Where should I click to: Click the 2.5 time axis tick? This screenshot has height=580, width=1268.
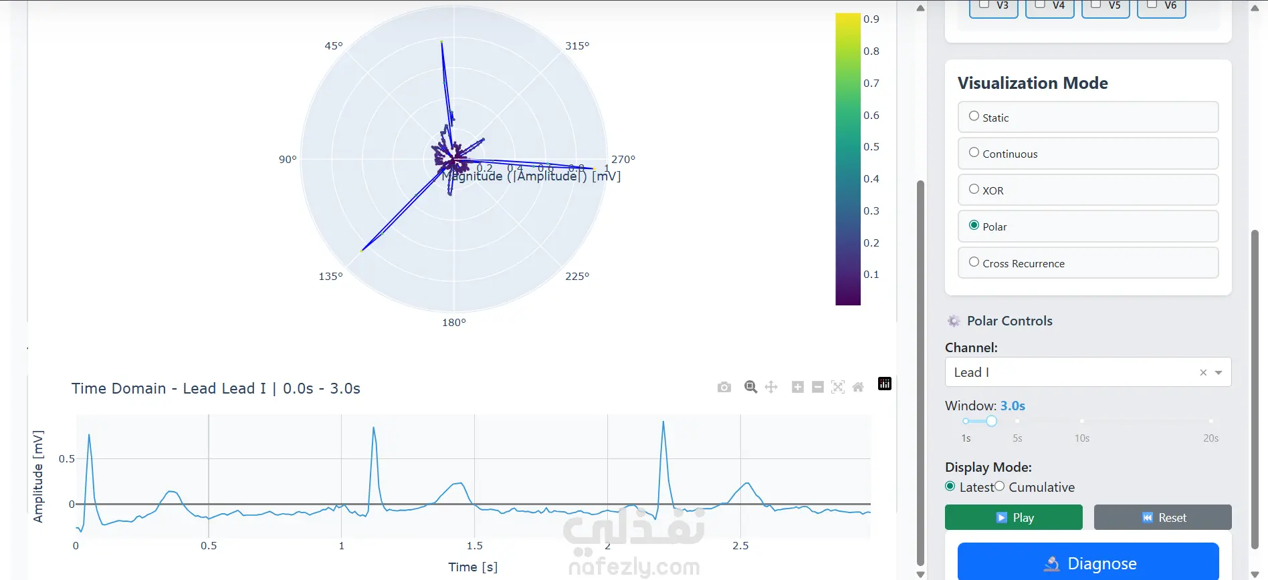coord(740,545)
